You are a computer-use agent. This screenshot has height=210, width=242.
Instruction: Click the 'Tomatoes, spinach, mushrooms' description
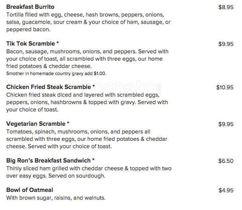87,139
